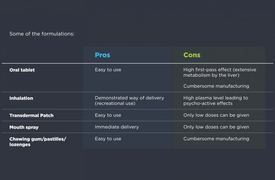Click the Pros column header

[x=102, y=55]
